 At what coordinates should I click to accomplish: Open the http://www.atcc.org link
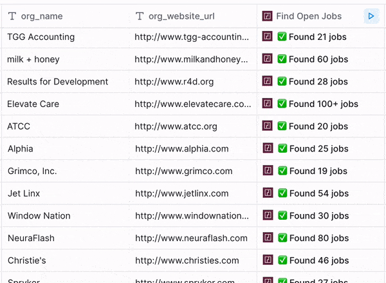(176, 126)
